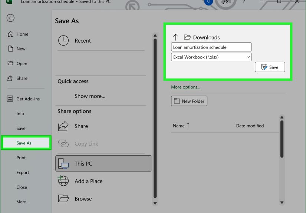Click the This PC computer icon
306x213 pixels.
tap(63, 163)
